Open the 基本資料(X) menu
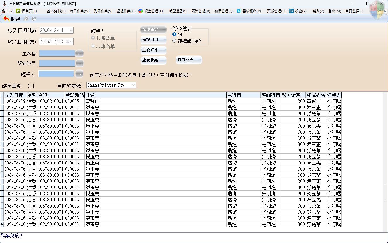Screen dimensions: 388x243 [x=56, y=11]
